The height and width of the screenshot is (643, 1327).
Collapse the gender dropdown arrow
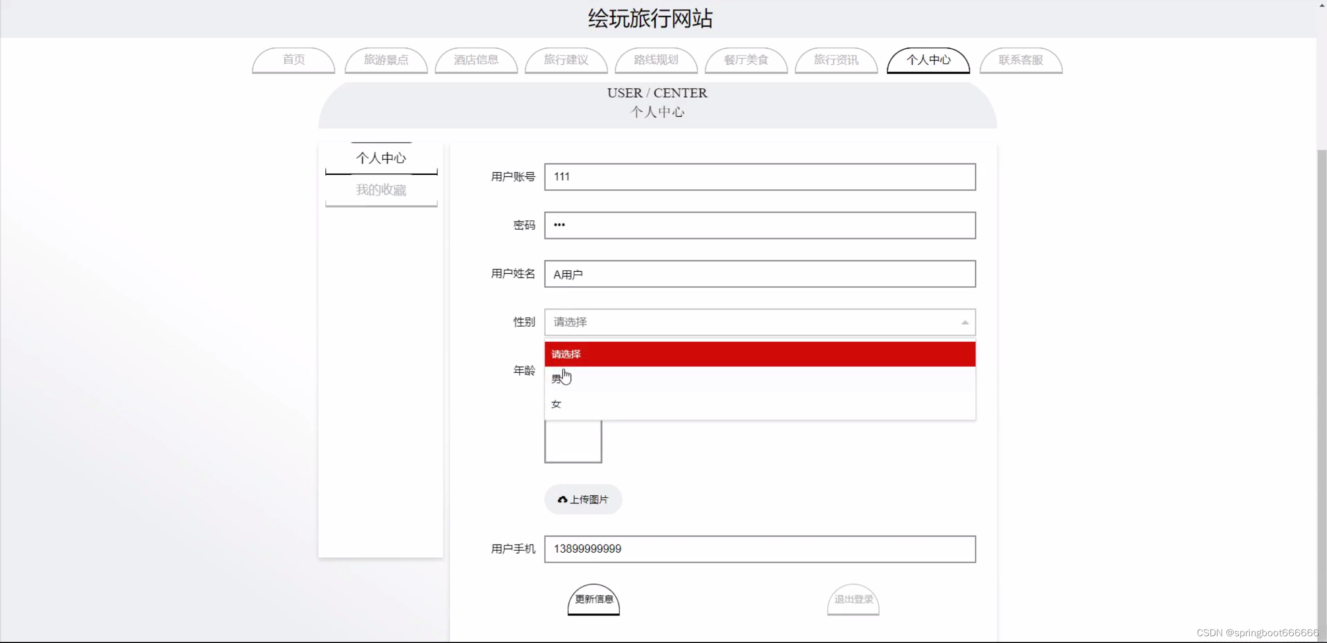tap(964, 323)
